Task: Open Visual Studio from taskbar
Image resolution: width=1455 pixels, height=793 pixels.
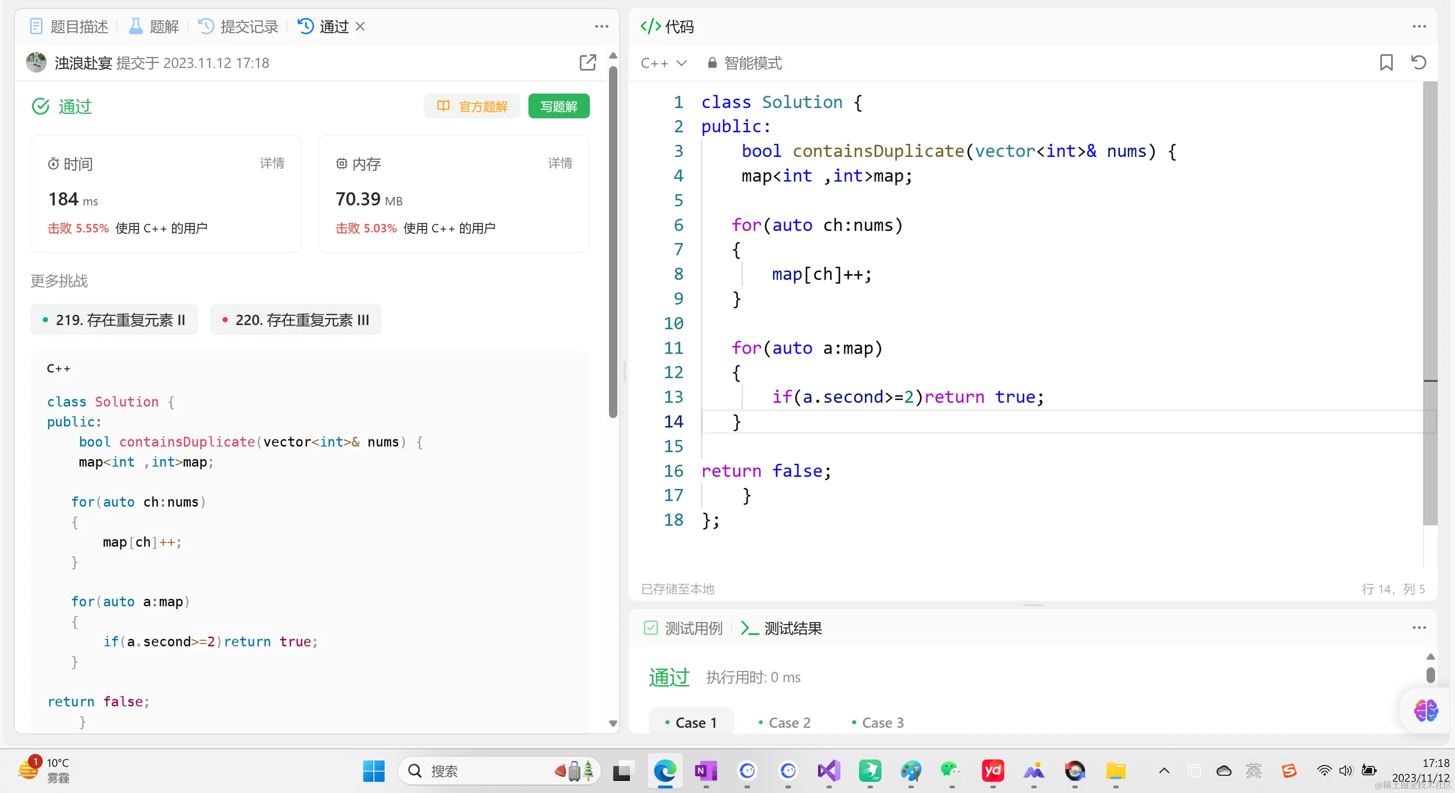Action: tap(829, 770)
